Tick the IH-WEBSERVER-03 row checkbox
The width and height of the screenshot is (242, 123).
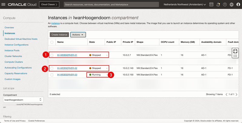click(x=52, y=74)
